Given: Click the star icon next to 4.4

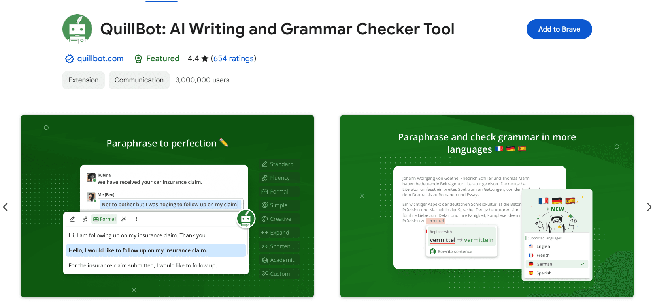Looking at the screenshot, I should pos(205,58).
